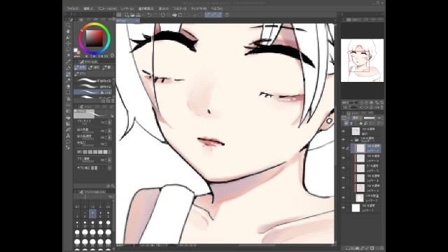Click the Fill icon in command bar
The height and width of the screenshot is (252, 448).
click(174, 15)
